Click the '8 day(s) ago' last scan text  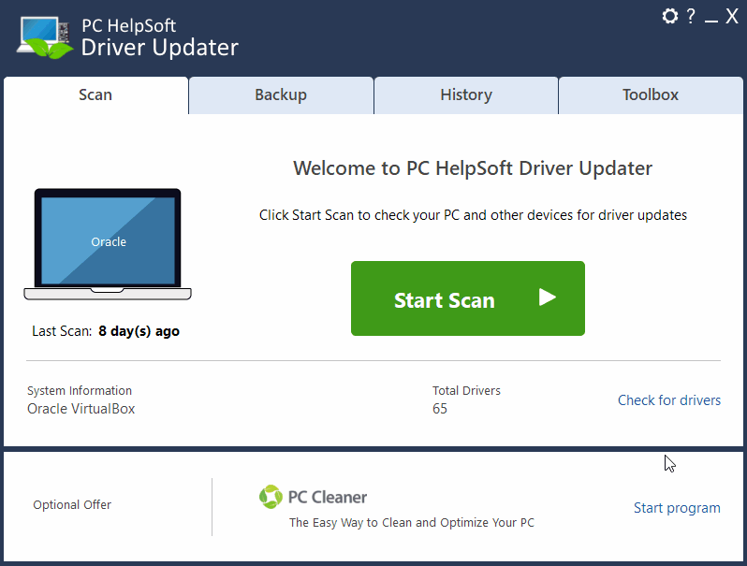139,331
